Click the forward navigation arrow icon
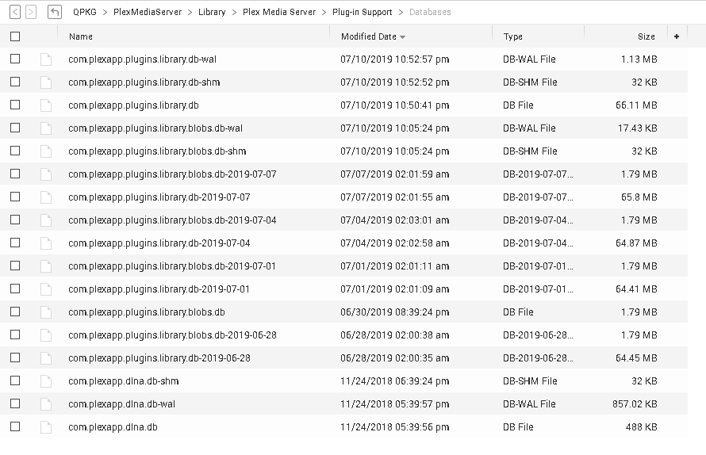The image size is (706, 455). [31, 12]
